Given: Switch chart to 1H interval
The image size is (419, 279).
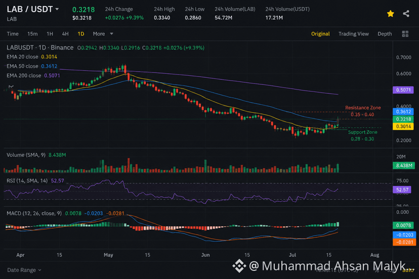Looking at the screenshot, I should point(50,34).
